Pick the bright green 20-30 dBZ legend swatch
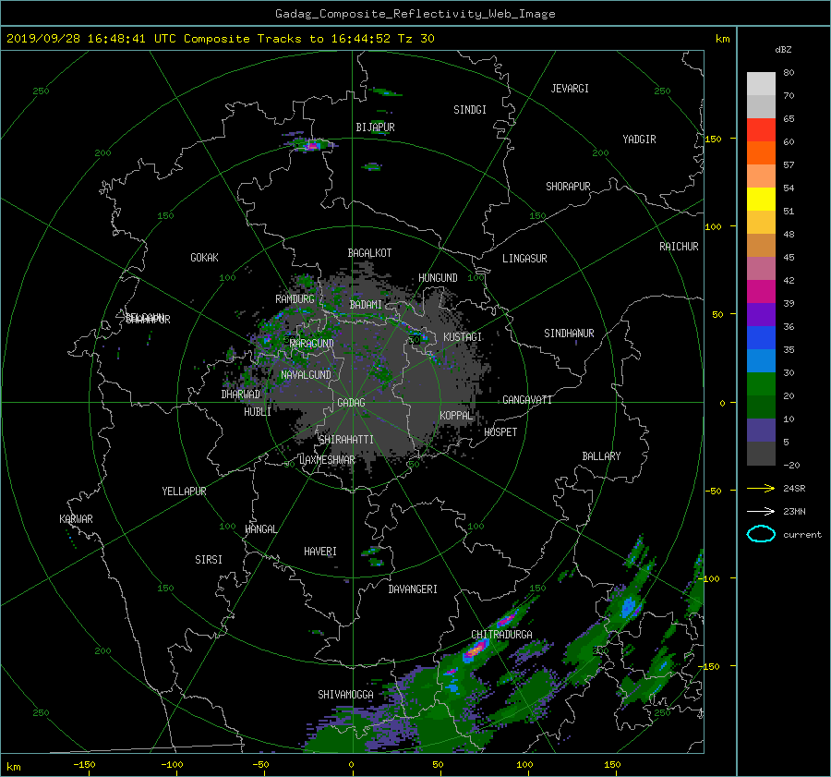 click(761, 384)
